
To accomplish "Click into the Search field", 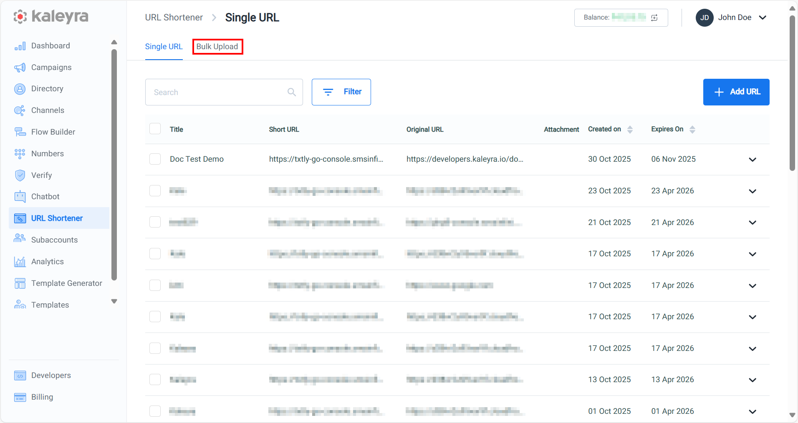I will pyautogui.click(x=224, y=92).
